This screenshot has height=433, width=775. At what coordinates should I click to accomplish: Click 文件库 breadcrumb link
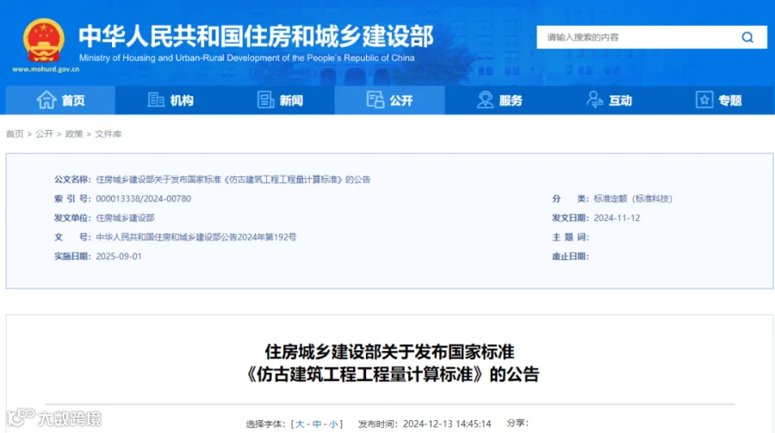pyautogui.click(x=108, y=134)
